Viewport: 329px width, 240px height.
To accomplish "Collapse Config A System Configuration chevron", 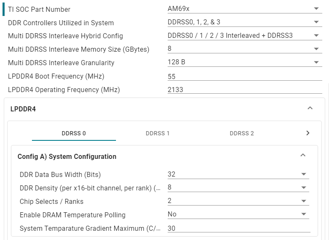I will pyautogui.click(x=303, y=156).
